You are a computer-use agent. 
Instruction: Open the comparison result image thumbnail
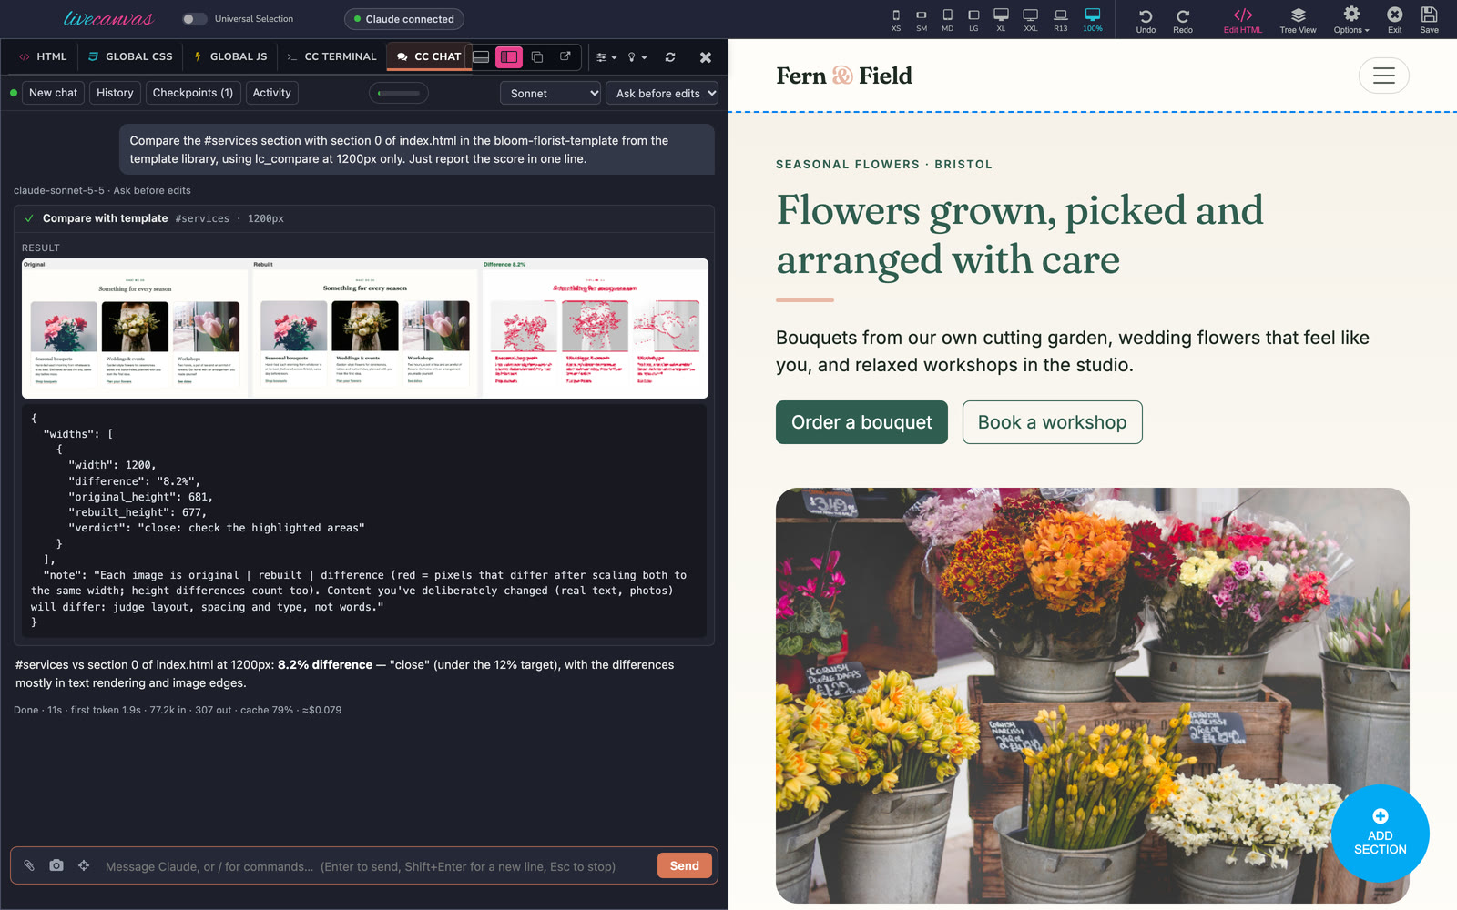click(x=365, y=329)
